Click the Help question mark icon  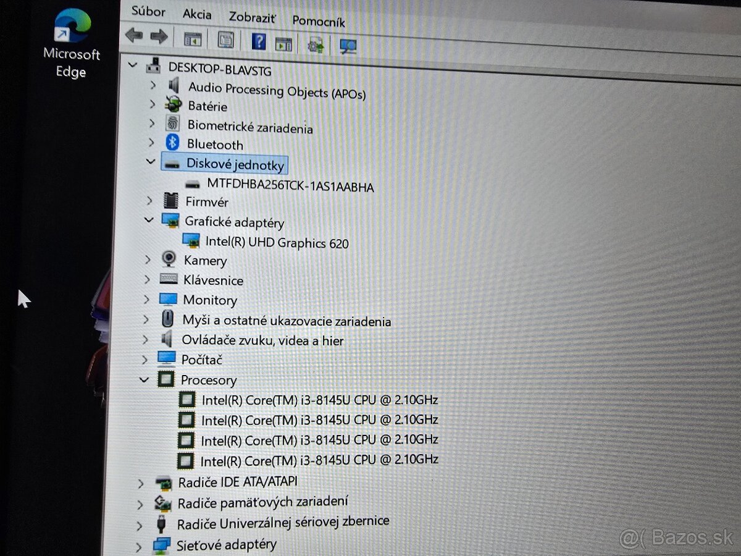[x=258, y=41]
